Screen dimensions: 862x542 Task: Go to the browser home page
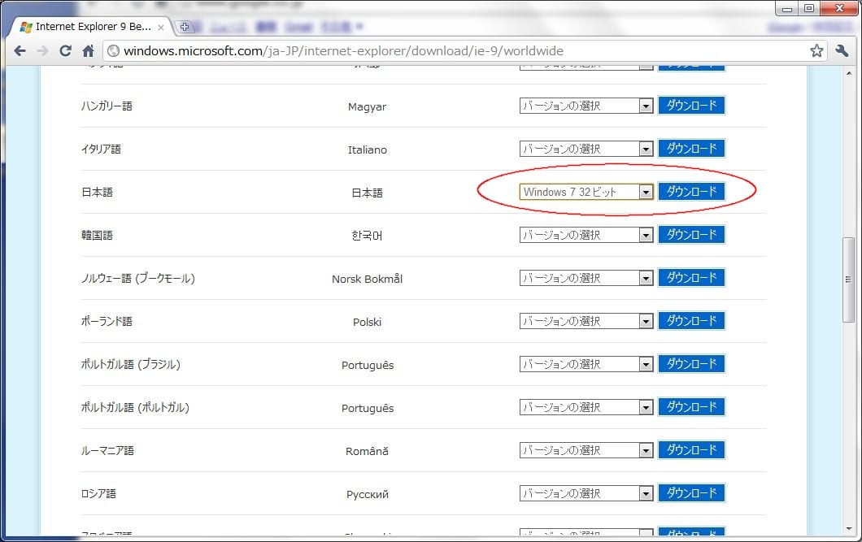pyautogui.click(x=89, y=51)
